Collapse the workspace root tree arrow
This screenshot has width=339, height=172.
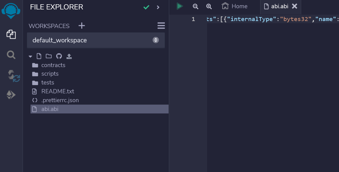(x=30, y=56)
